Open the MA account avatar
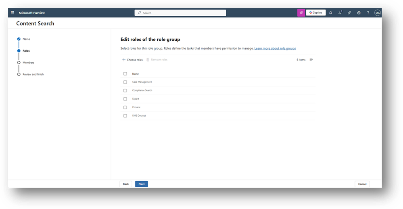403x209 pixels. pyautogui.click(x=377, y=13)
